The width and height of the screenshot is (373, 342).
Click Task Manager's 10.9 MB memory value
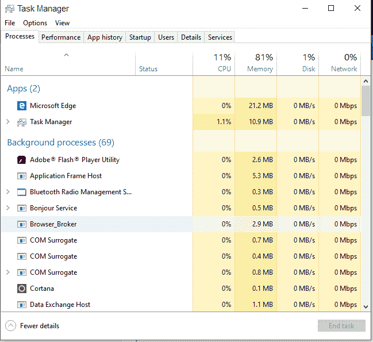(261, 122)
